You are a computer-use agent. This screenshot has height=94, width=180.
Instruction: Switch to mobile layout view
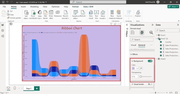pyautogui.click(x=15, y=88)
